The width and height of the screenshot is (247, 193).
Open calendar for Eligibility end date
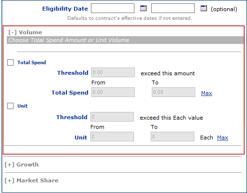(203, 8)
